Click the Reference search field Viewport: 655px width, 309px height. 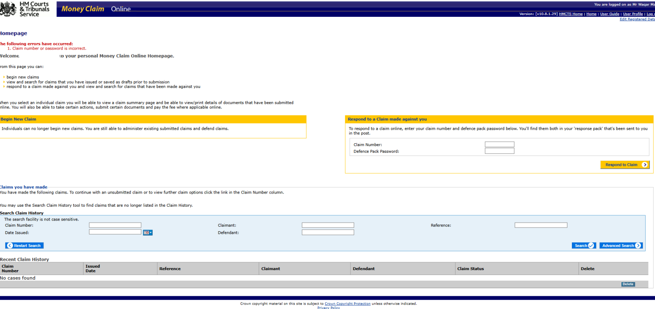tap(541, 225)
